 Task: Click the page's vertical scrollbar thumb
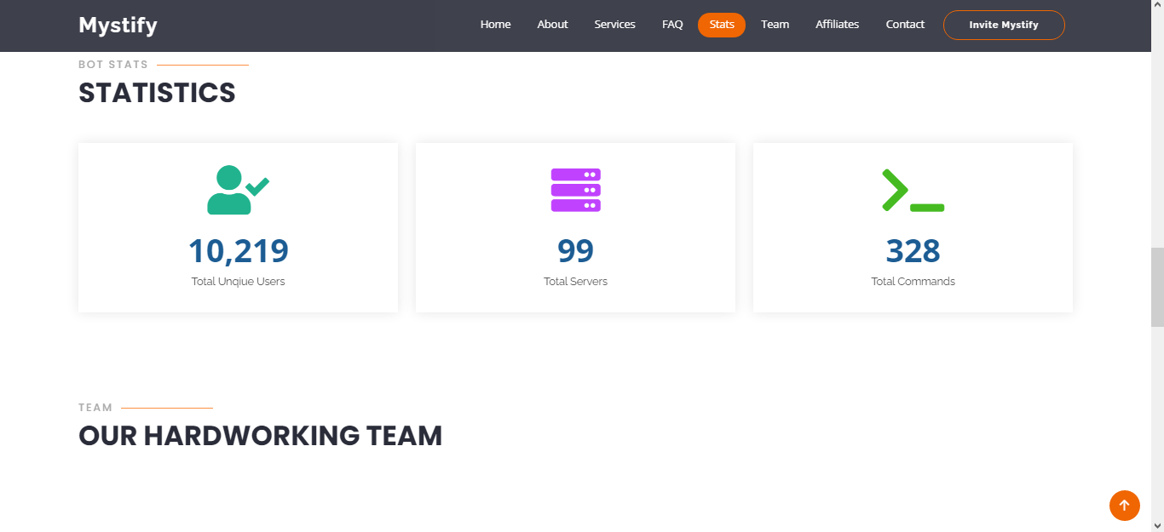1156,287
